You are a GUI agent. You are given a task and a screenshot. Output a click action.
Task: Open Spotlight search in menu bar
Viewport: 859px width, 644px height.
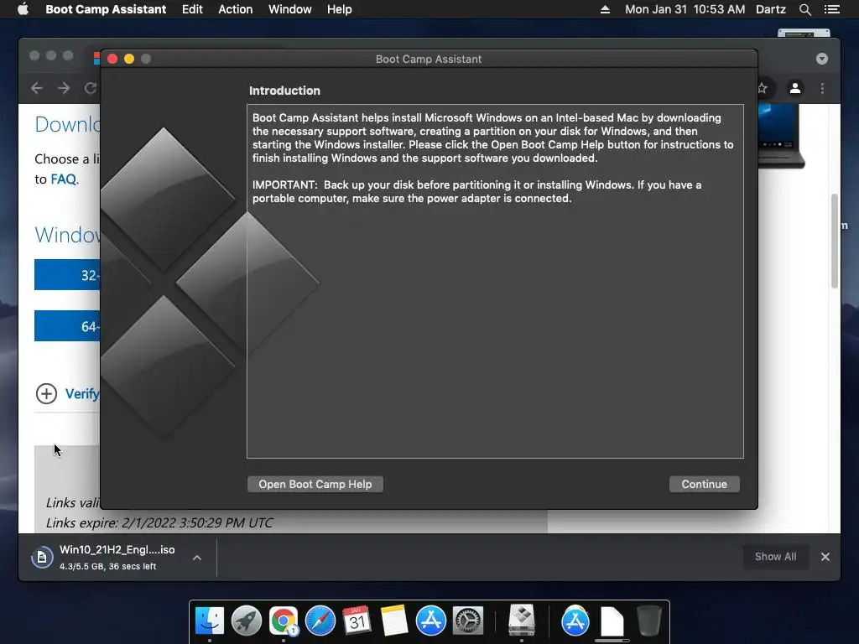click(x=804, y=9)
